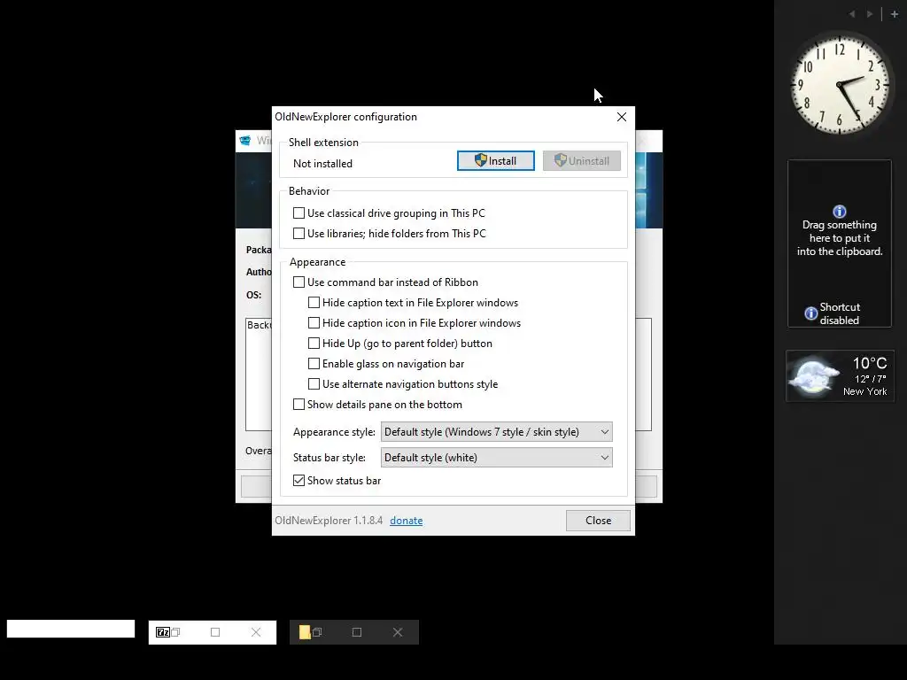The width and height of the screenshot is (907, 680).
Task: Click the 10°C temperature reading
Action: (x=870, y=363)
